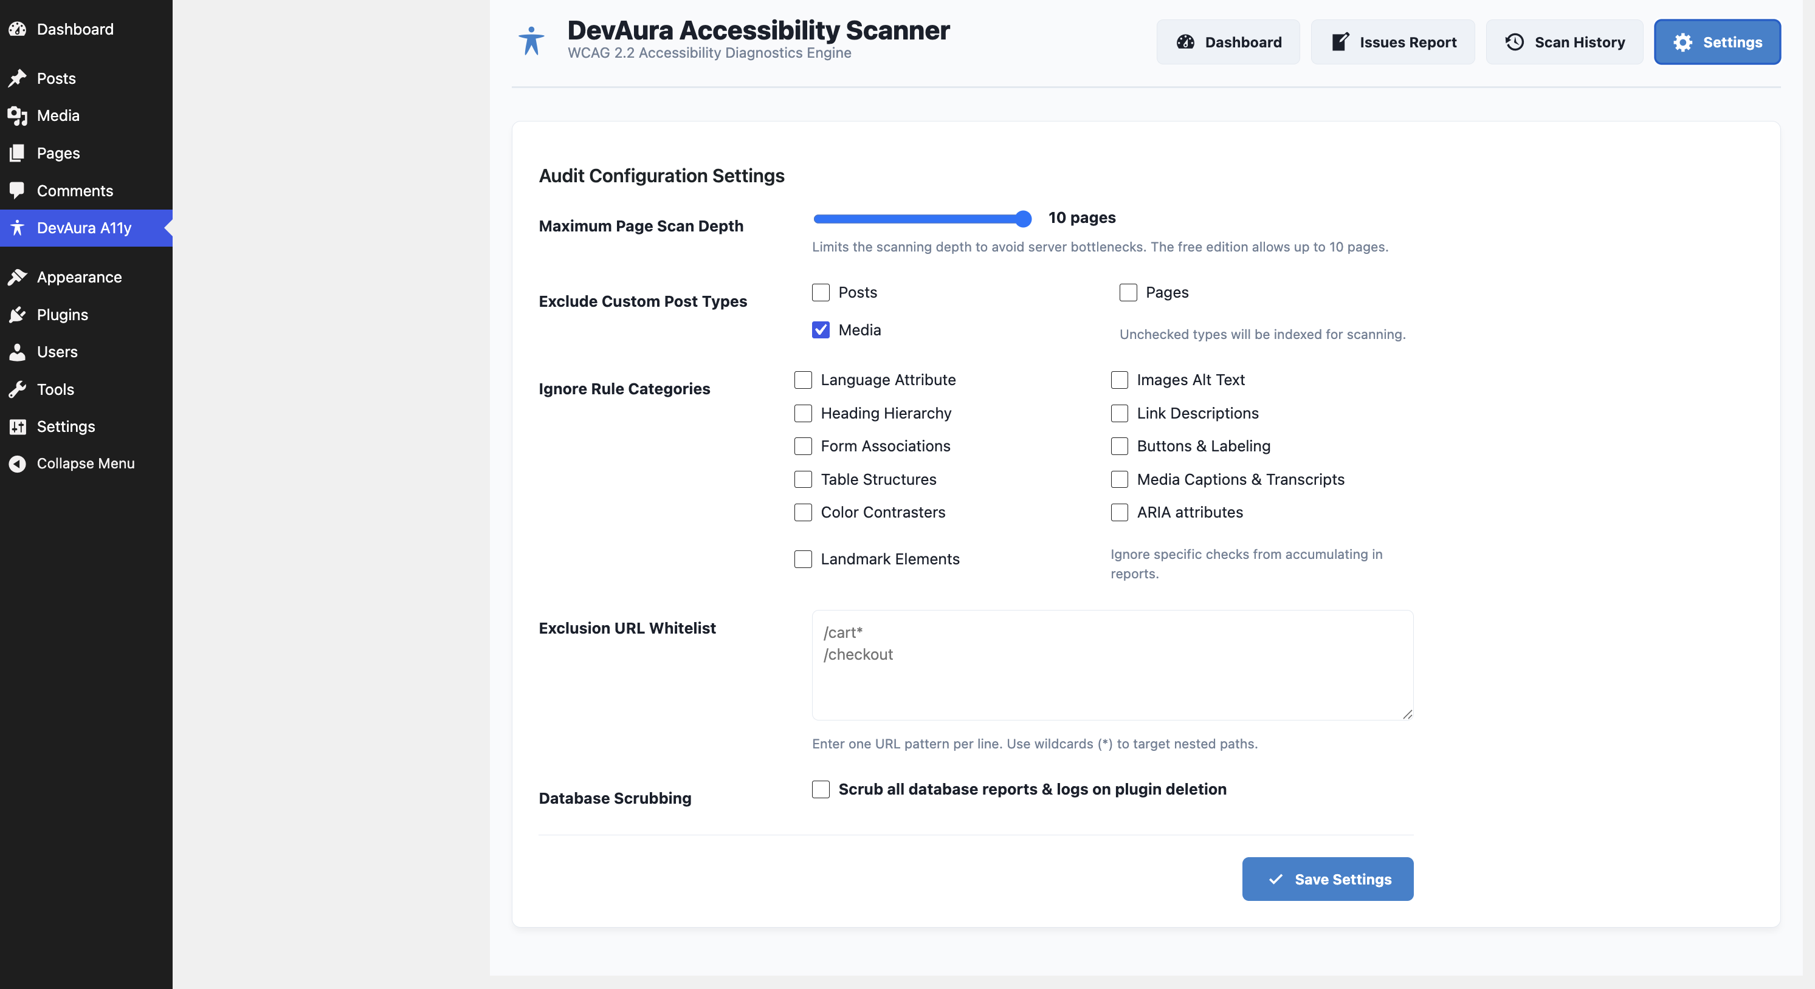This screenshot has height=989, width=1815.
Task: Click the checkmark icon on Save Settings
Action: point(1275,879)
